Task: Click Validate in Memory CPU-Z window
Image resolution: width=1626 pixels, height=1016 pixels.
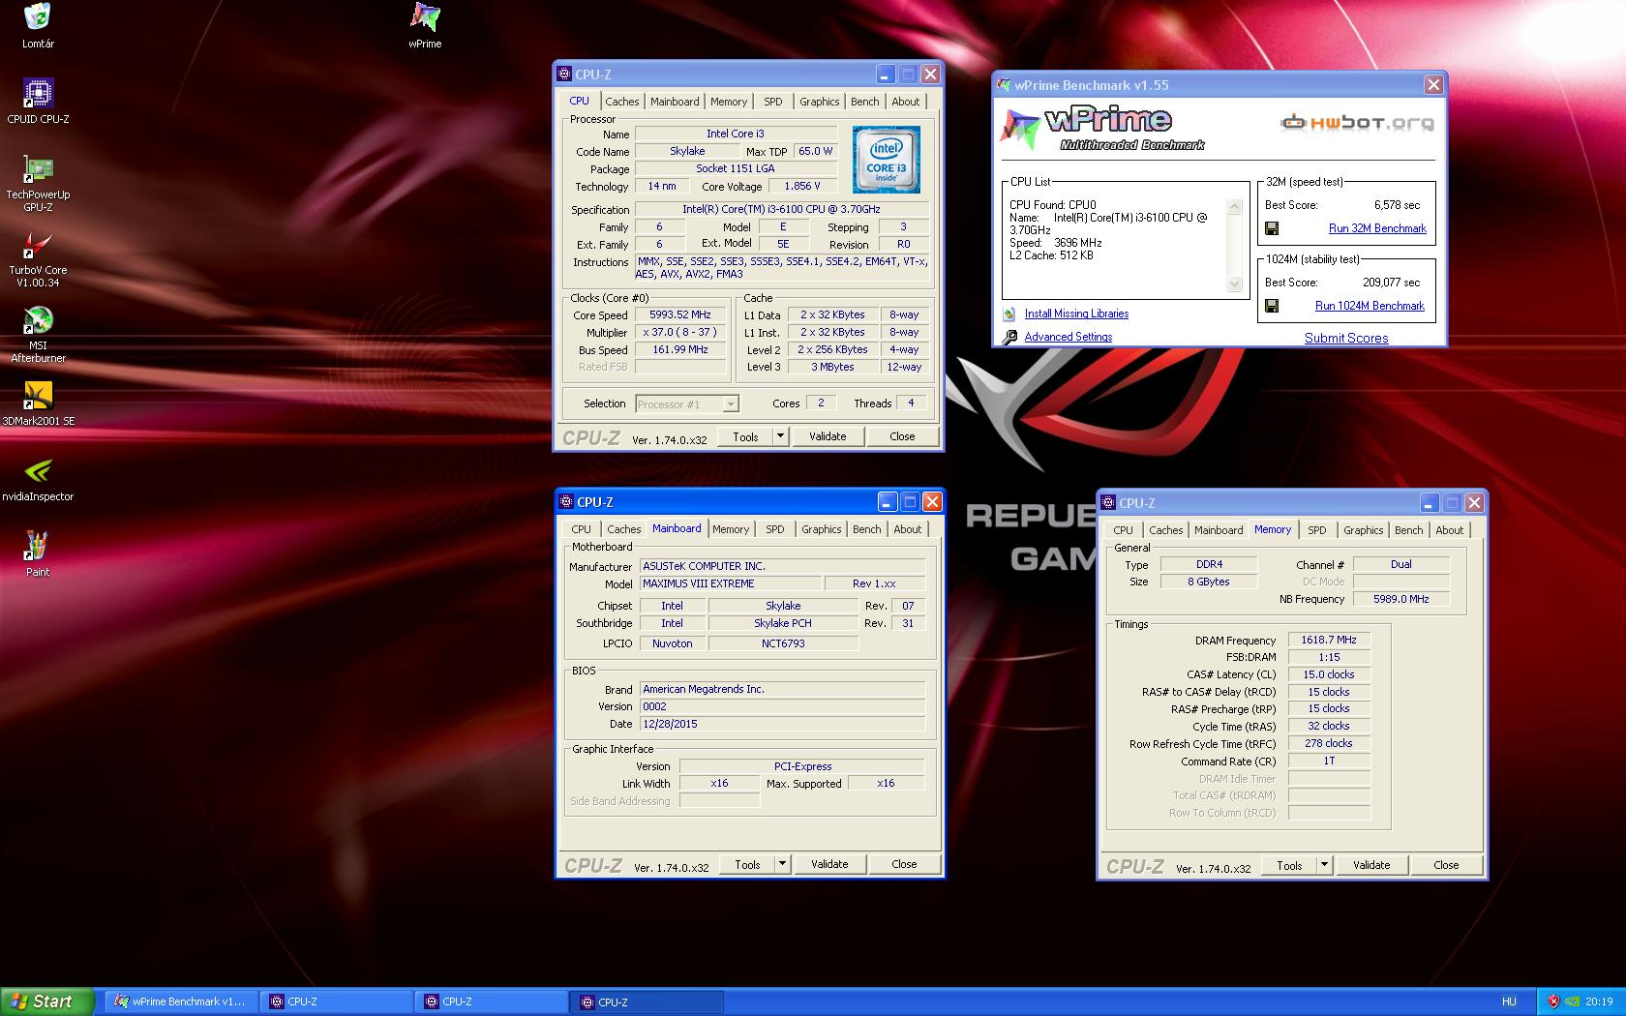Action: pos(1371,865)
